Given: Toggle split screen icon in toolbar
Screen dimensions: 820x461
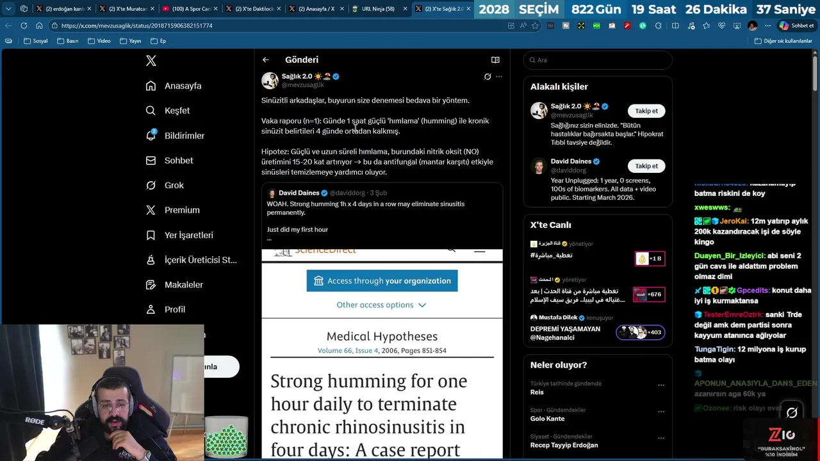Looking at the screenshot, I should point(675,26).
